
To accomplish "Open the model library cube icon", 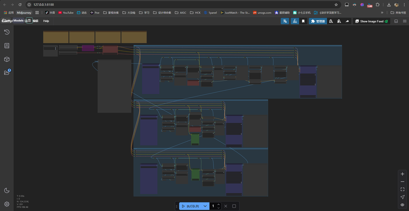I will 7,59.
